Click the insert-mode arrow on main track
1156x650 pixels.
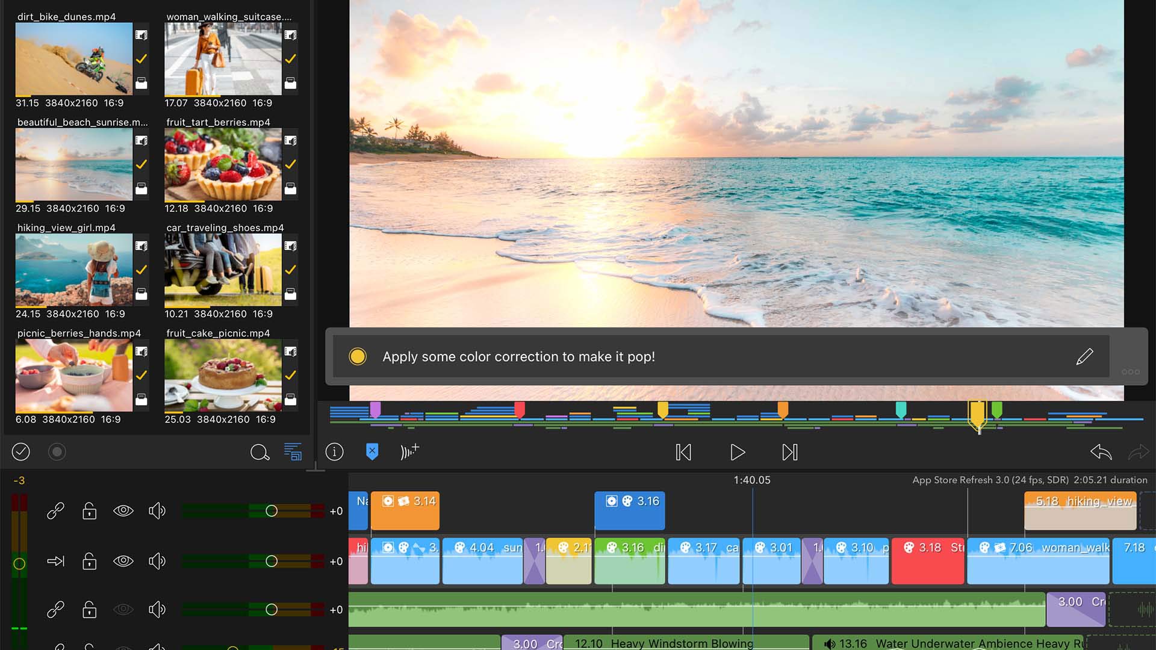pos(55,562)
